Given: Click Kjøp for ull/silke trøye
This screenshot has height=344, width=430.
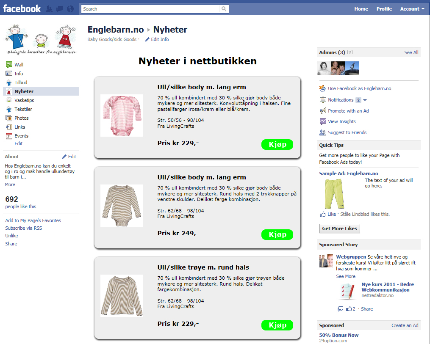Looking at the screenshot, I should click(277, 325).
